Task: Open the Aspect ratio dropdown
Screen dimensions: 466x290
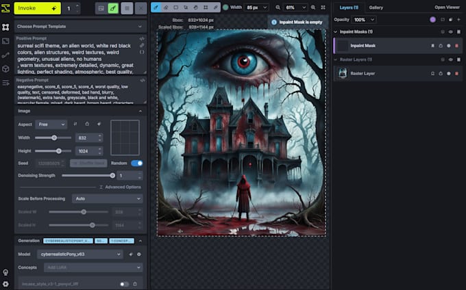Action: (52, 124)
